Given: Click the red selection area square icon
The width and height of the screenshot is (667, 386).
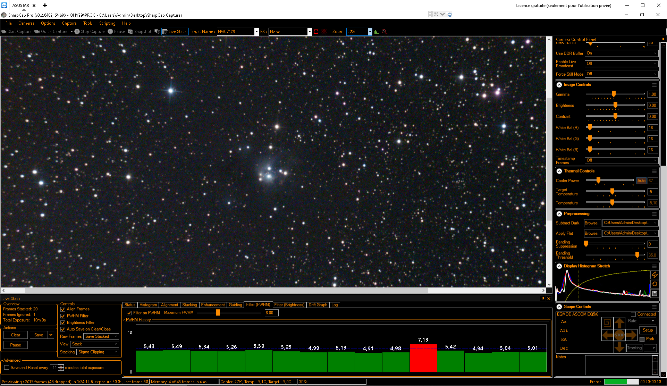Looking at the screenshot, I should (316, 32).
